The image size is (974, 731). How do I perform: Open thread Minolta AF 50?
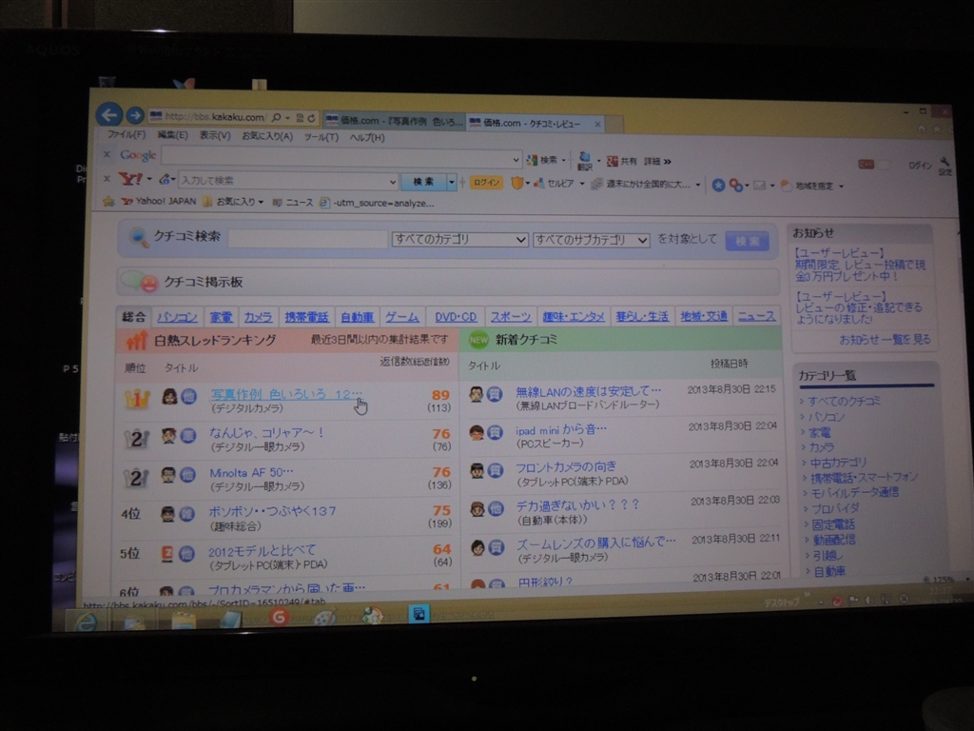click(251, 472)
